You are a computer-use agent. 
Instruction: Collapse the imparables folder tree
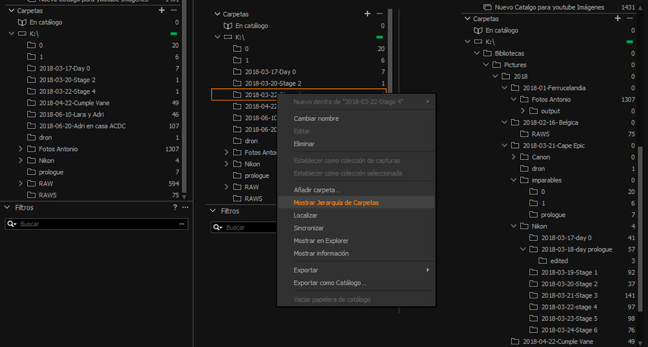(x=514, y=180)
